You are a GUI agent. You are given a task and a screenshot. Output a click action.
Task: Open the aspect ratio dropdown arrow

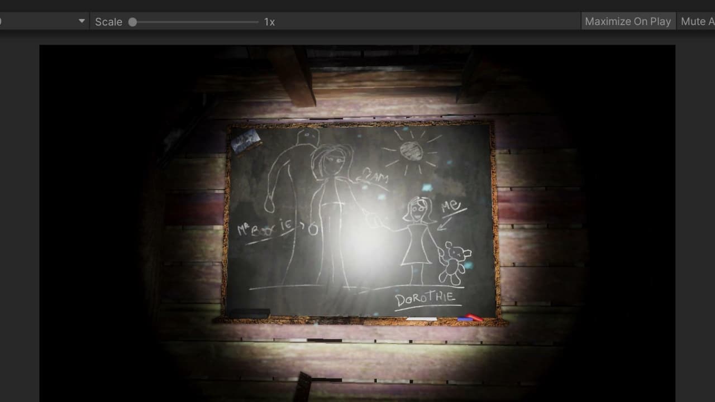(82, 21)
